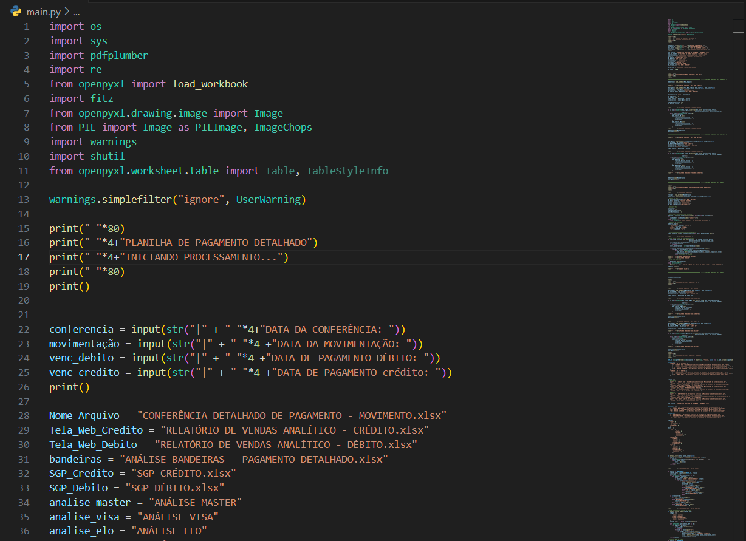This screenshot has height=541, width=746.
Task: Place cursor on warnings.simplefilter call
Action: pyautogui.click(x=108, y=200)
